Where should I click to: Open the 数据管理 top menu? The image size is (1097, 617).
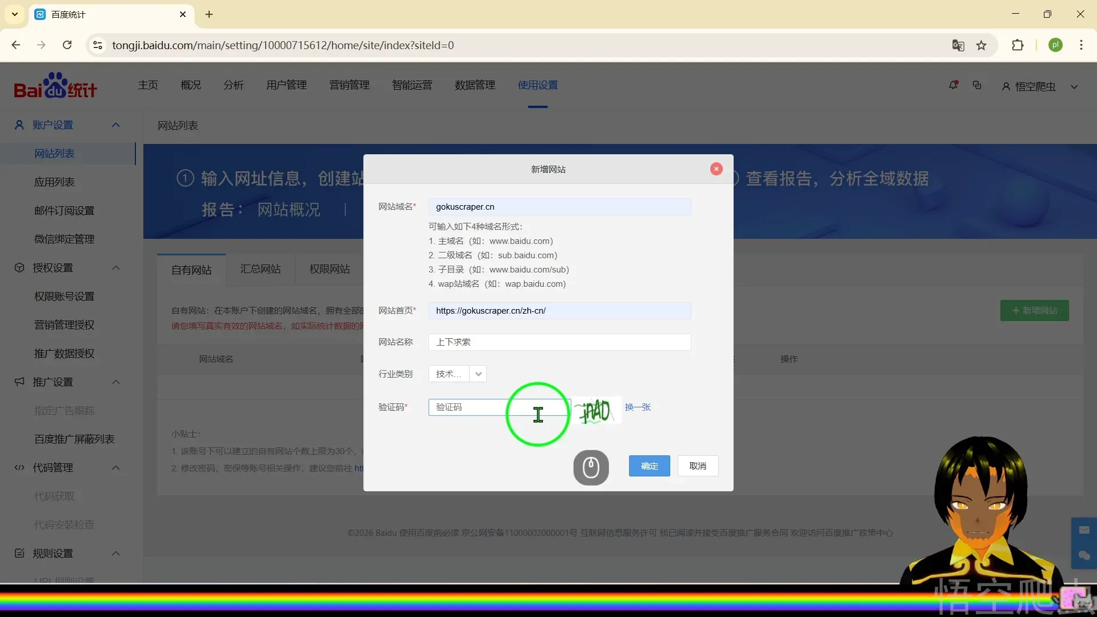coord(475,85)
